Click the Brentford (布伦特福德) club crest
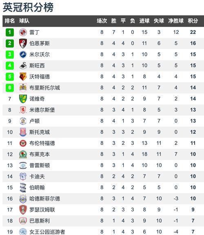The height and width of the screenshot is (235, 204). coord(23,143)
